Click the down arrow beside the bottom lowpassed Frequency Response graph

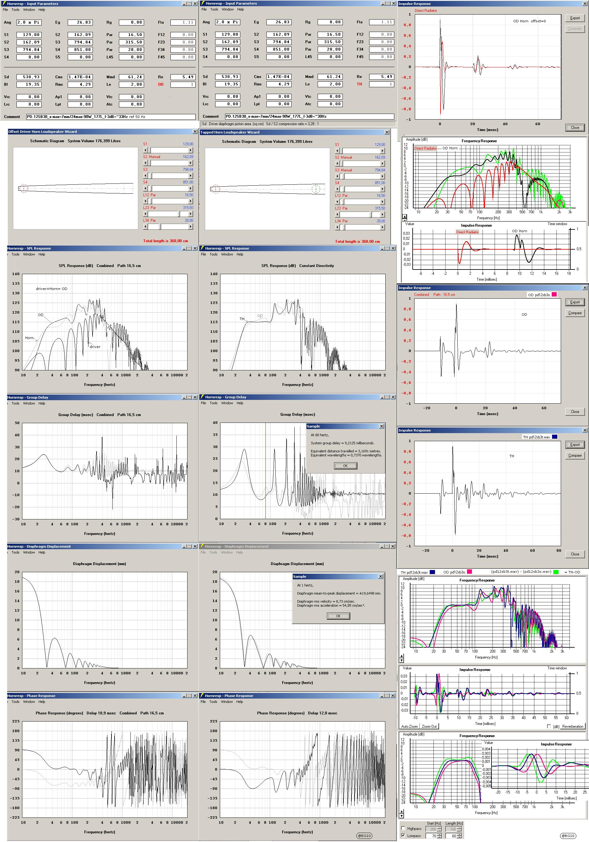402,816
